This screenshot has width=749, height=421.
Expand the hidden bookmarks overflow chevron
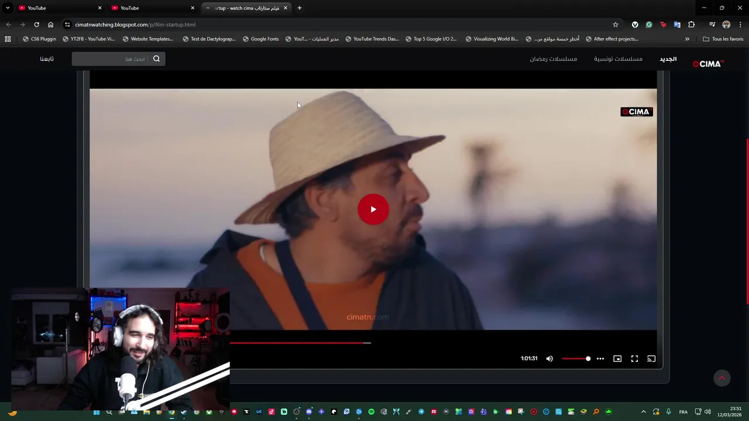coord(687,39)
